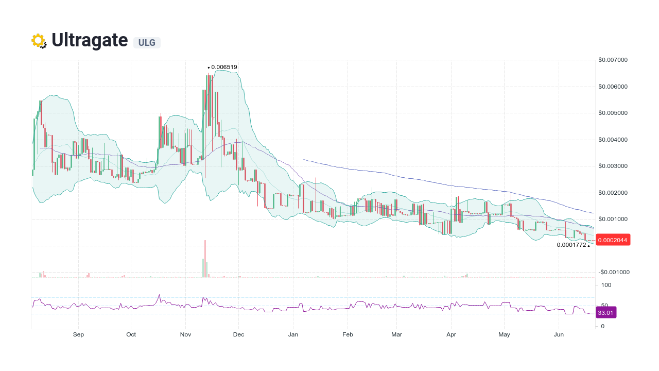659x371 pixels.
Task: Click the yellow Ultragate gear logo
Action: (39, 40)
